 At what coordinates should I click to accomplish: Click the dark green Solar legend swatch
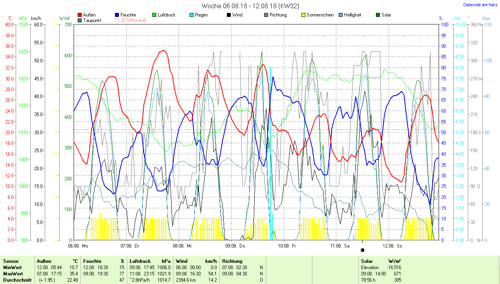click(378, 15)
